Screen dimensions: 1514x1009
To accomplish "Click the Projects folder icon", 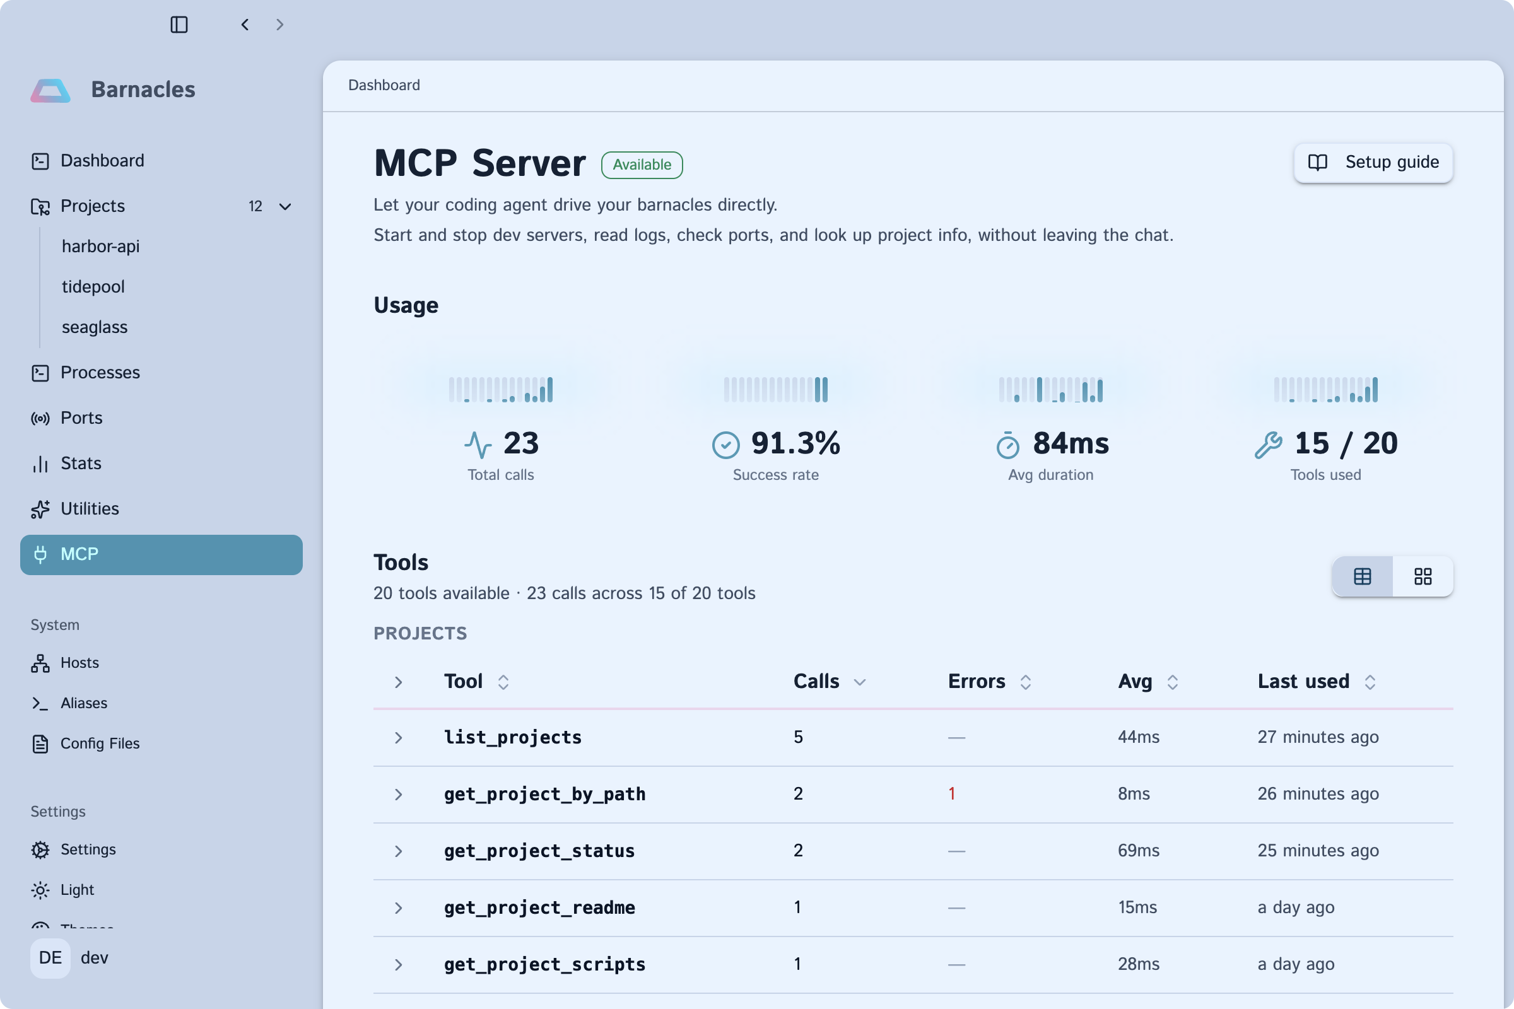I will pos(40,207).
